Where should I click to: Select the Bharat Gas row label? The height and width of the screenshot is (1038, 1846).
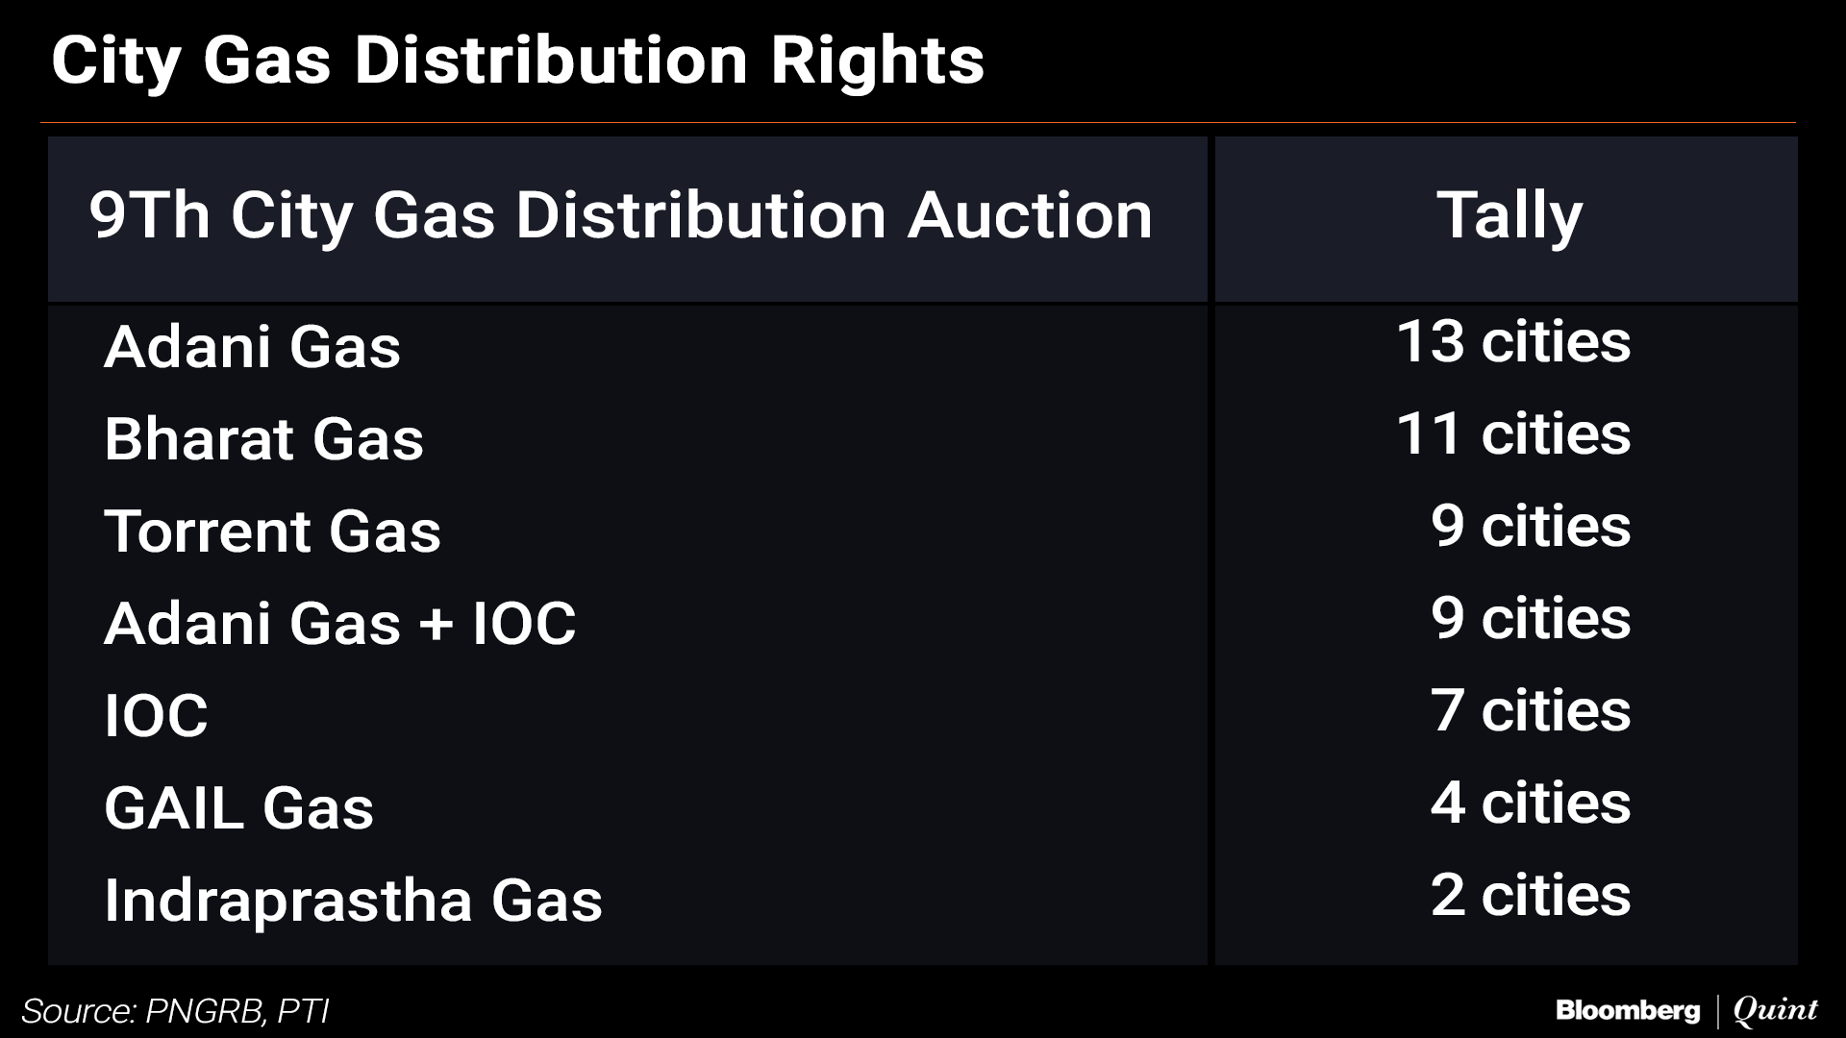coord(263,438)
